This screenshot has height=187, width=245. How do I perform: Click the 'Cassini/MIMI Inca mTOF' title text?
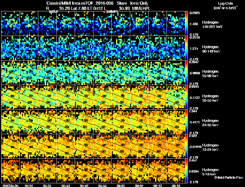70,3
